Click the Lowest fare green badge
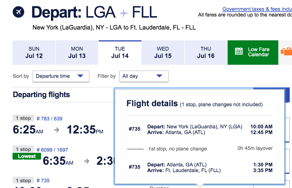The height and width of the screenshot is (188, 292). point(27,156)
